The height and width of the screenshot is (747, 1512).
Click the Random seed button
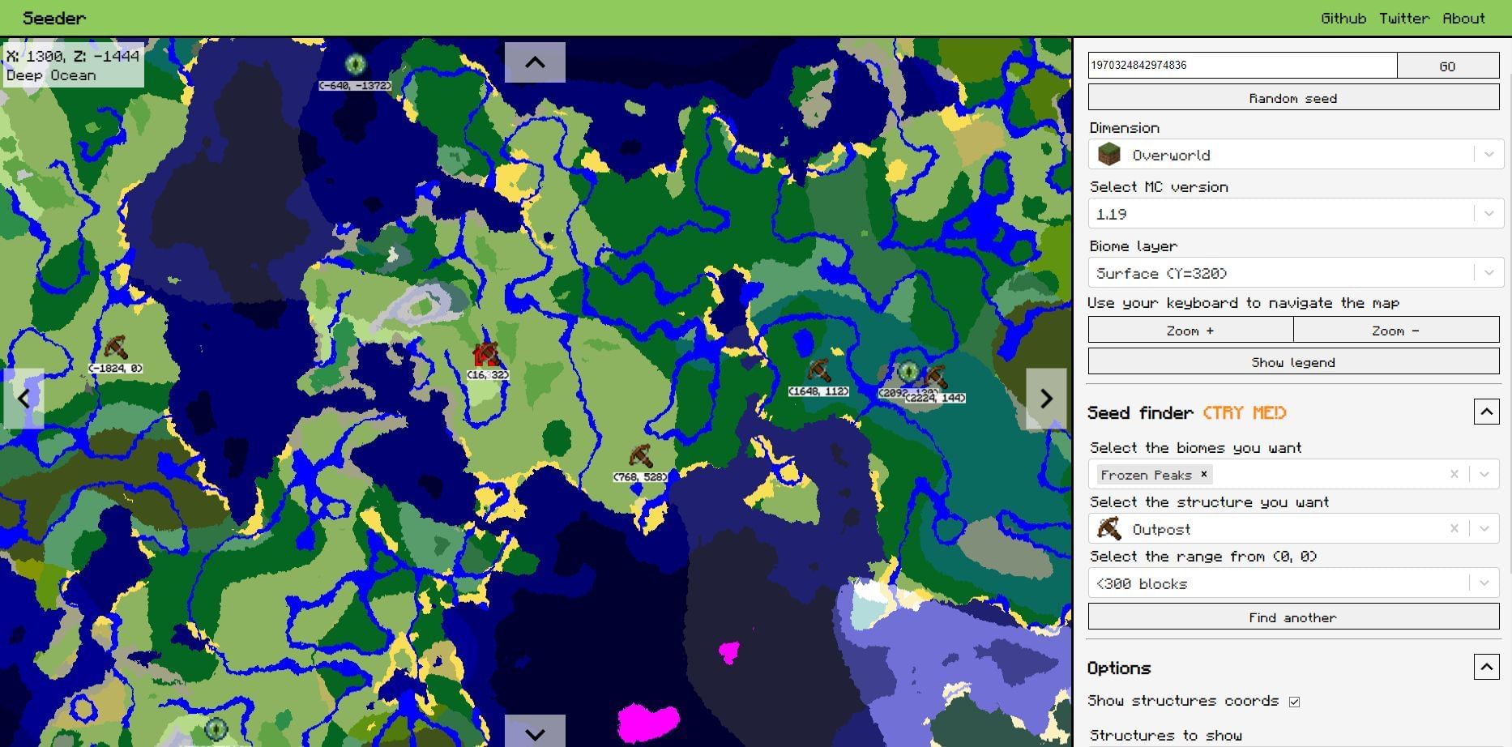point(1292,97)
